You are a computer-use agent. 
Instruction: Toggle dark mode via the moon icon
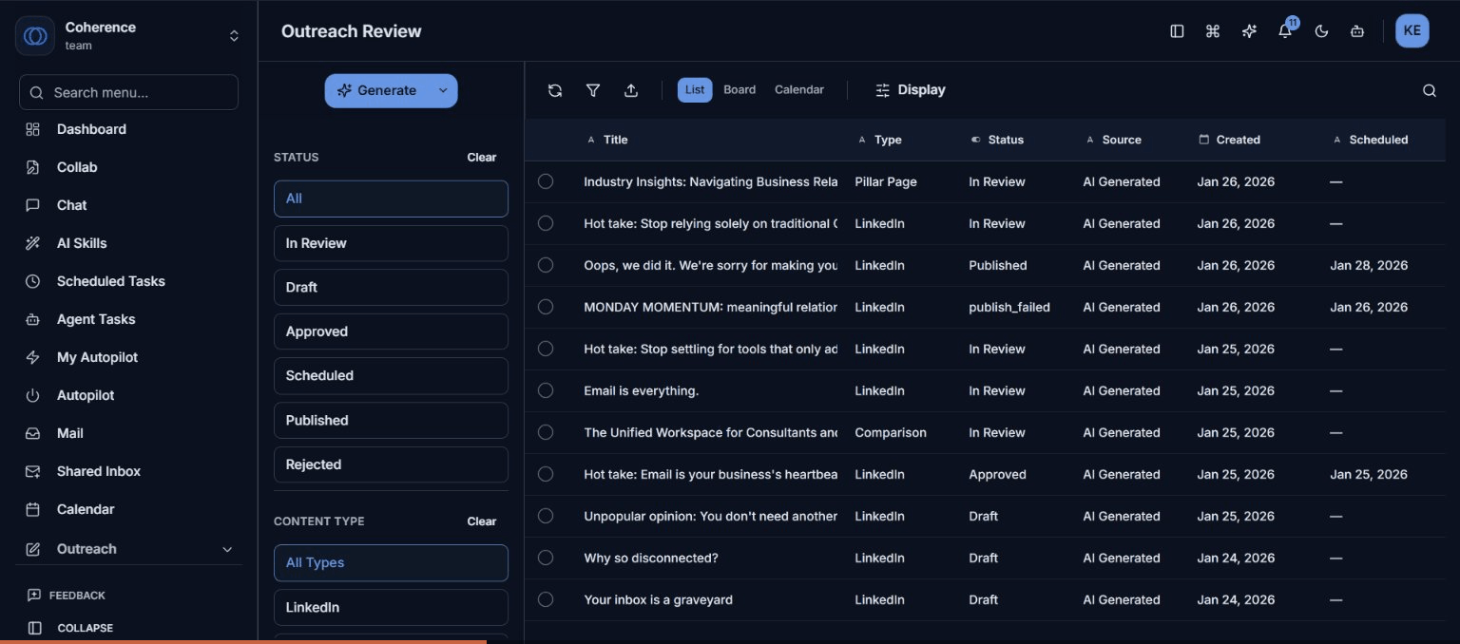pos(1321,30)
